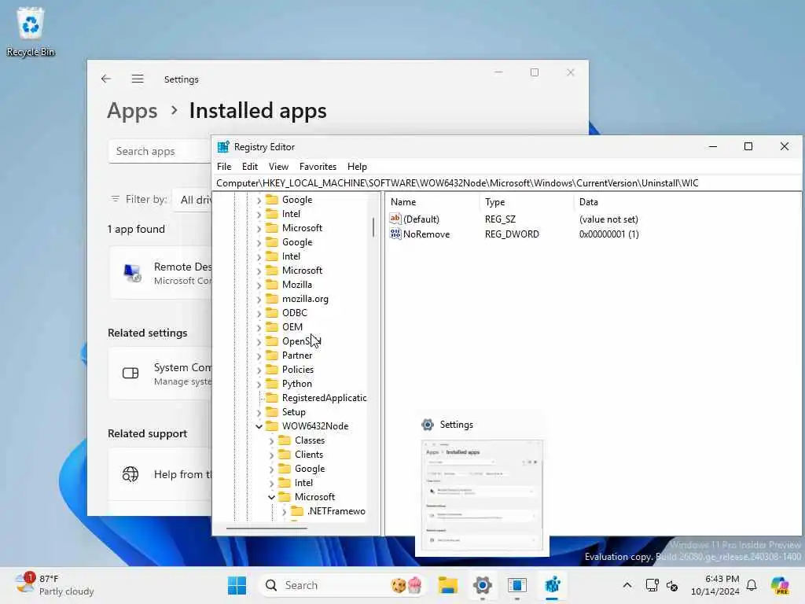805x604 pixels.
Task: Open the notification bell in the tray
Action: point(752,585)
